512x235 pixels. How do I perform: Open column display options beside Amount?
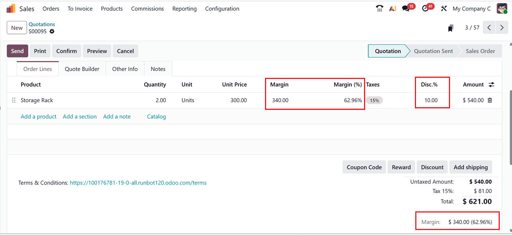[492, 84]
